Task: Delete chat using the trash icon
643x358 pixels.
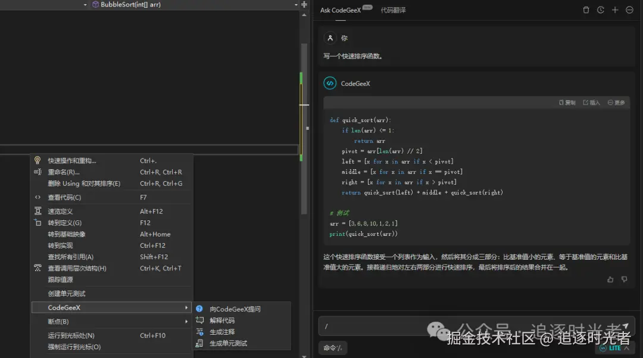Action: 586,10
